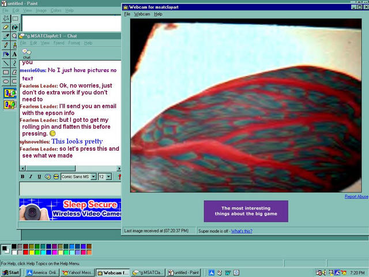This screenshot has height=277, width=369.
Task: Click the big game purple banner
Action: [246, 211]
